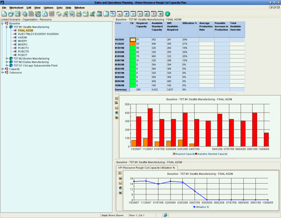Select area chart type in KPI Utilization panel
Viewport: 281px width, 218px height.
(120, 193)
